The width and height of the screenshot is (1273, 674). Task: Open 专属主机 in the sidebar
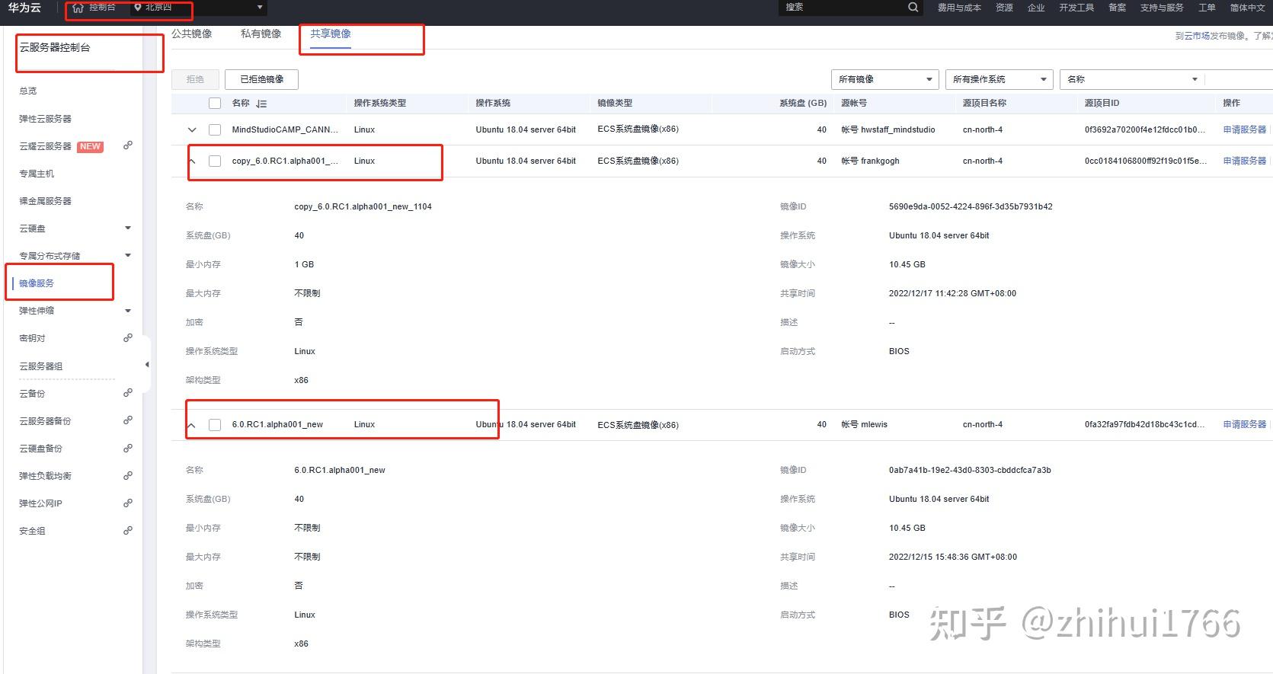[37, 174]
